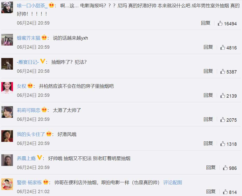Like the comment with 16494 likes
This screenshot has width=242, height=196.
(x=220, y=23)
